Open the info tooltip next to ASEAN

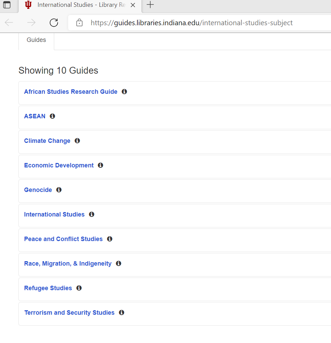[52, 116]
